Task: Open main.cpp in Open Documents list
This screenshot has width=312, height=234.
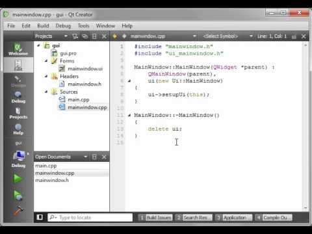Action: coord(71,166)
